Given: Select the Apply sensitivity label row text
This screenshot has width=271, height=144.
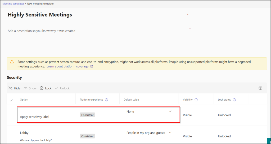Looking at the screenshot, I should (x=35, y=117).
